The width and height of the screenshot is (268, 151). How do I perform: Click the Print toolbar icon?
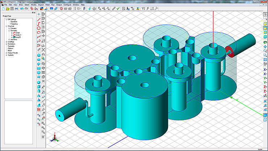point(16,8)
